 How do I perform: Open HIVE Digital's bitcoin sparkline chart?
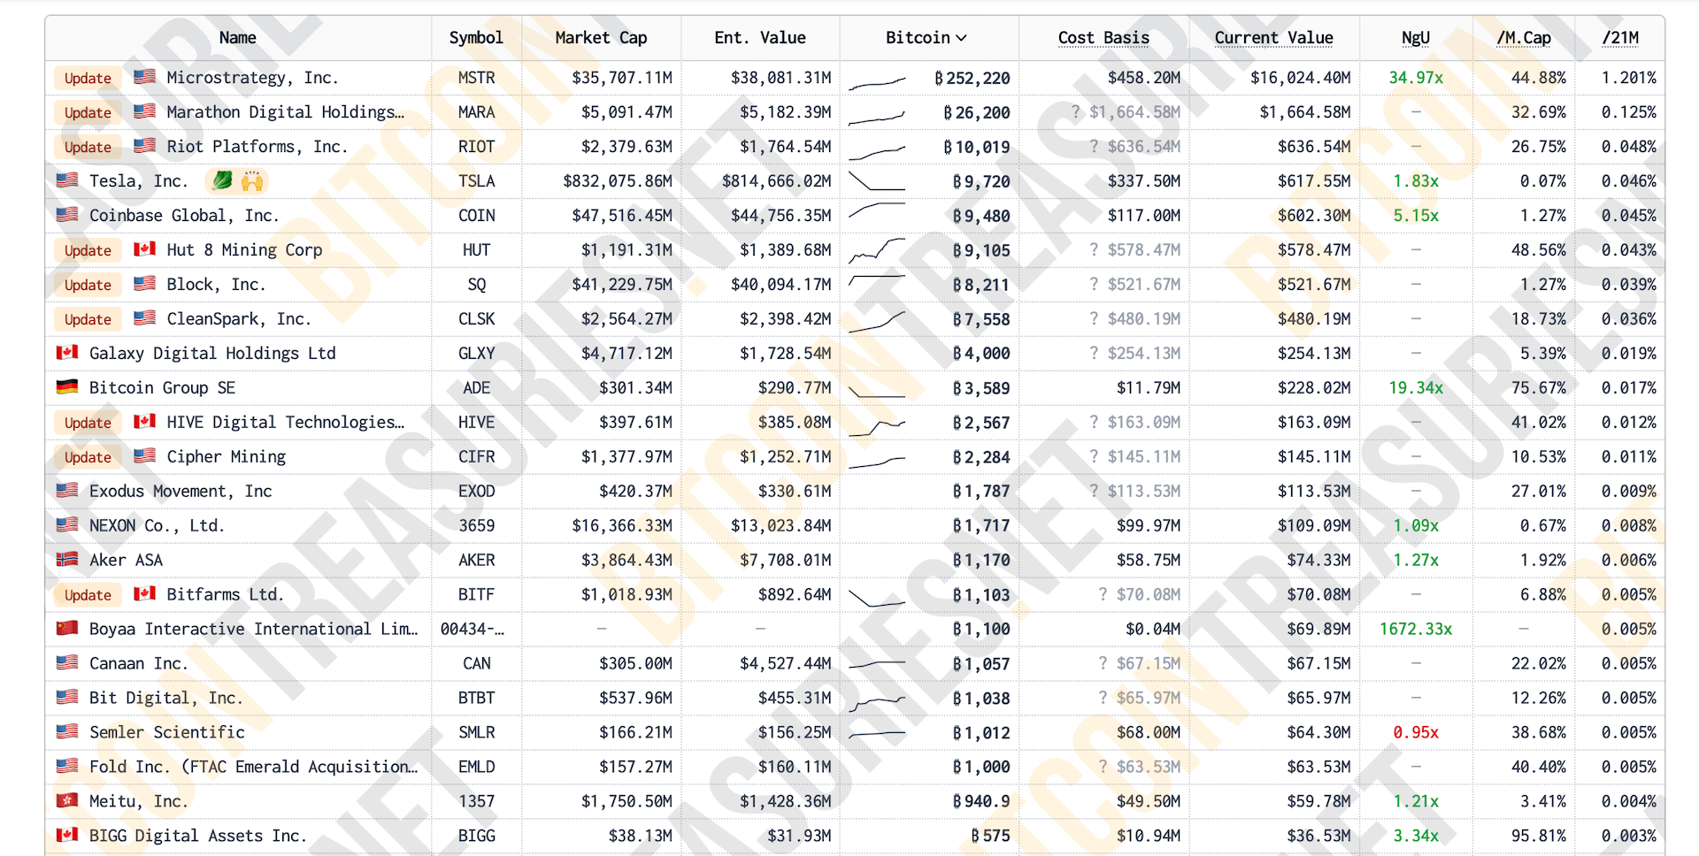coord(877,428)
